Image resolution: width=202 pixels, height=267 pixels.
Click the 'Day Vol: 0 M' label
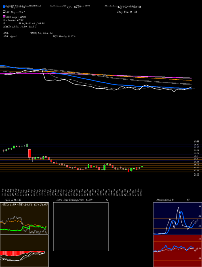pyautogui.click(x=127, y=12)
